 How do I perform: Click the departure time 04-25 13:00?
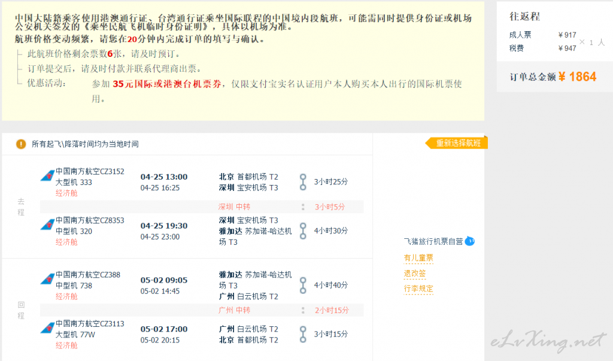(164, 177)
